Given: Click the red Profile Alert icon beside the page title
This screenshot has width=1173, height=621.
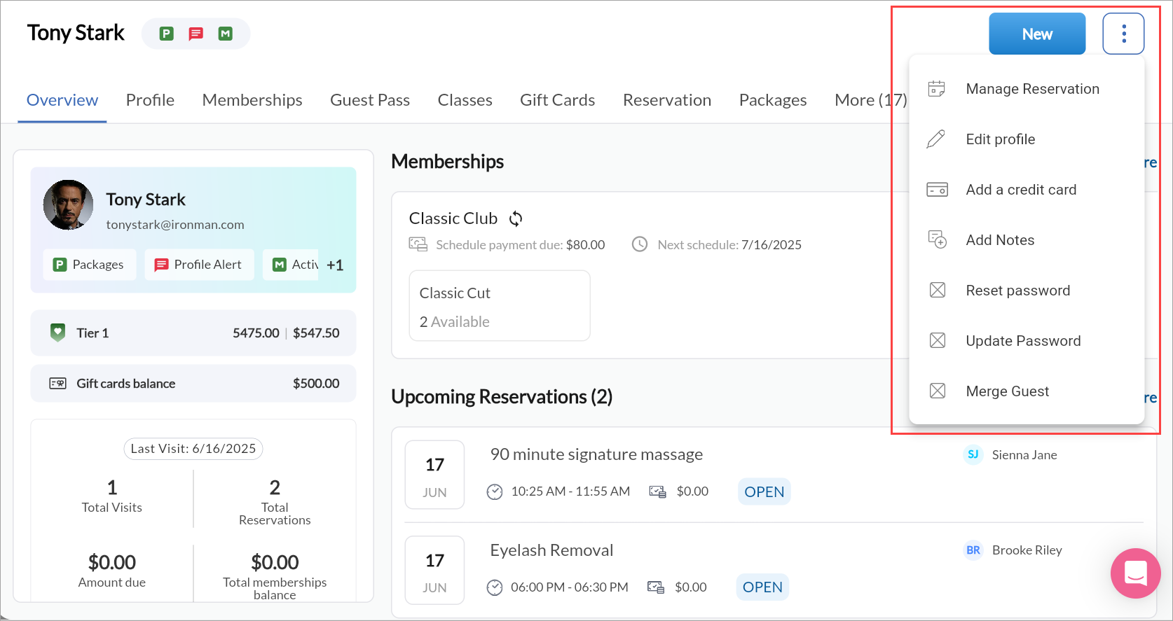Looking at the screenshot, I should pyautogui.click(x=196, y=34).
